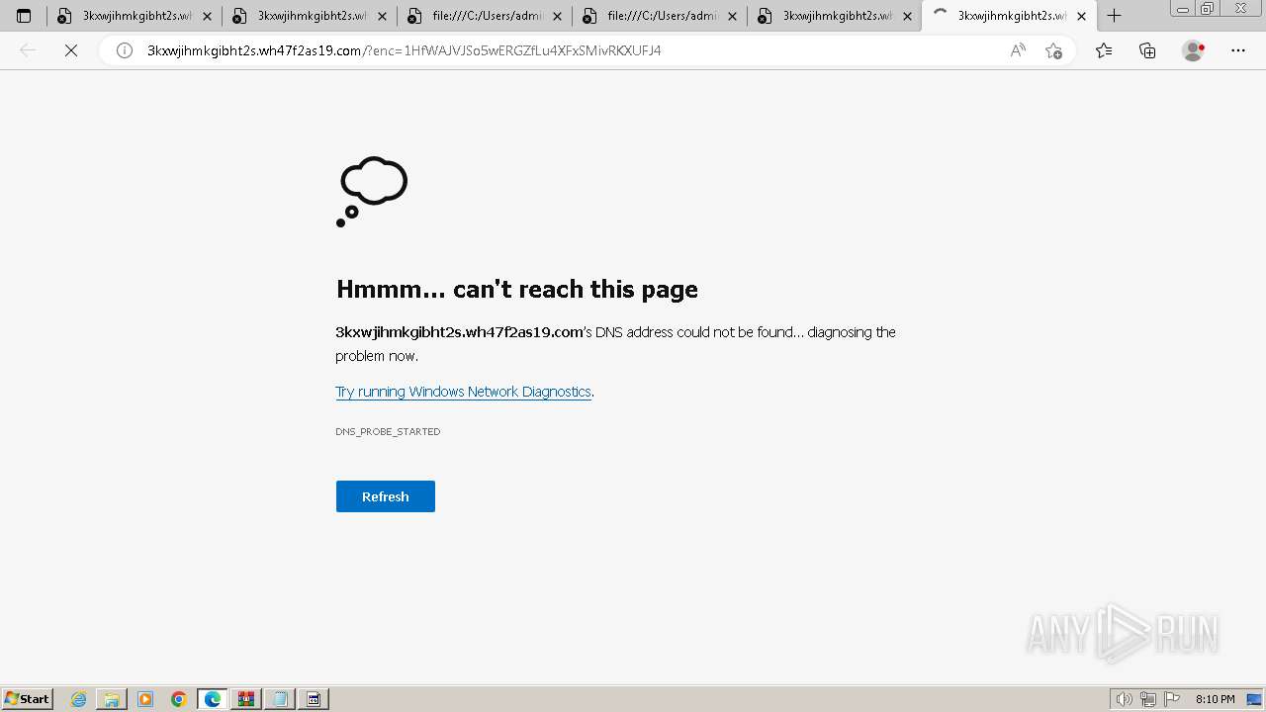Open the notepad taskbar icon

280,699
